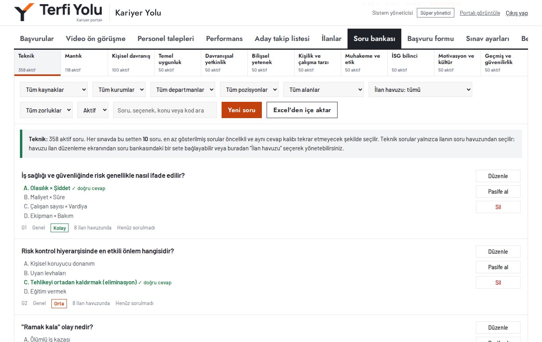This screenshot has height=342, width=542.
Task: Delete the first question with Sil
Action: (498, 207)
